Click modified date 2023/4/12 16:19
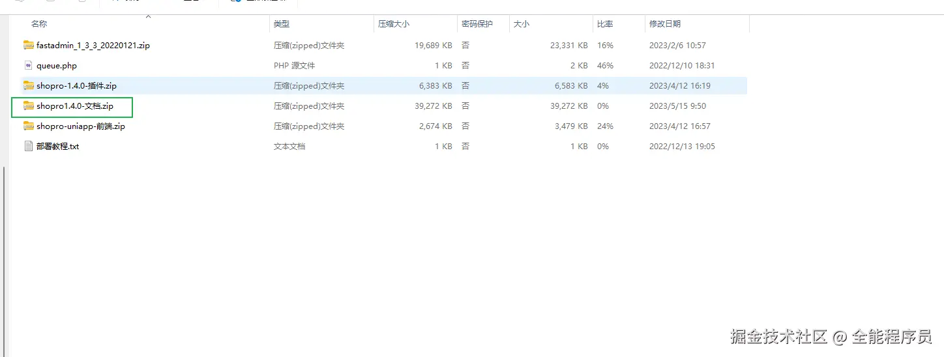944x357 pixels. pyautogui.click(x=680, y=86)
